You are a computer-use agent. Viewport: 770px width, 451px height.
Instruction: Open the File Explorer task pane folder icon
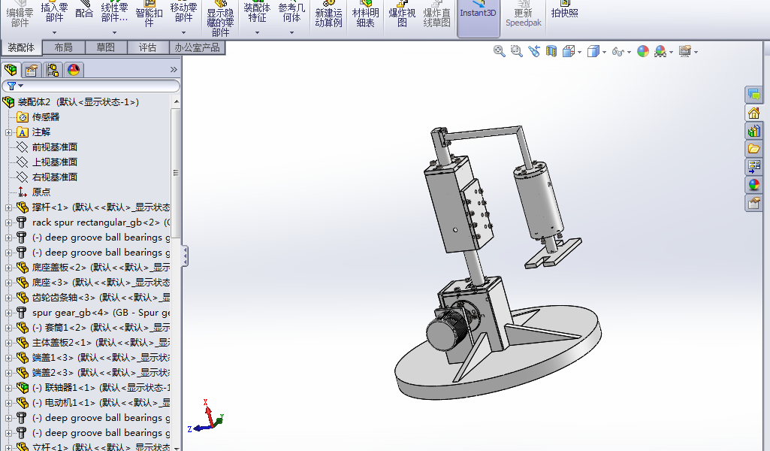point(753,149)
